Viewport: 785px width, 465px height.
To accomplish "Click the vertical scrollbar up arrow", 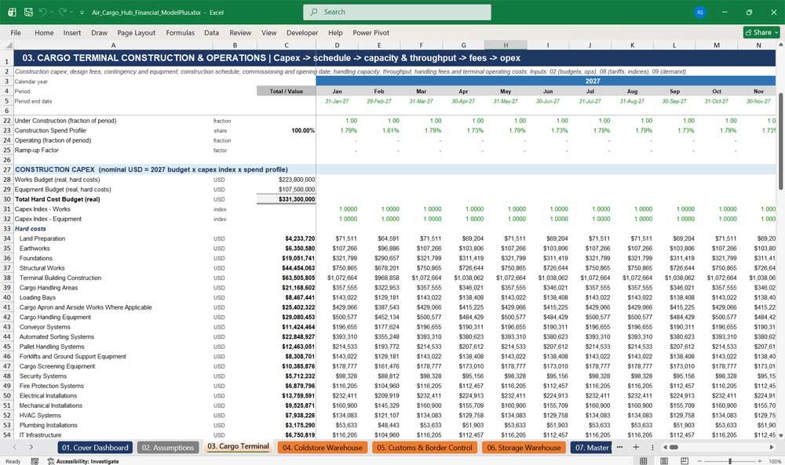I will 780,45.
